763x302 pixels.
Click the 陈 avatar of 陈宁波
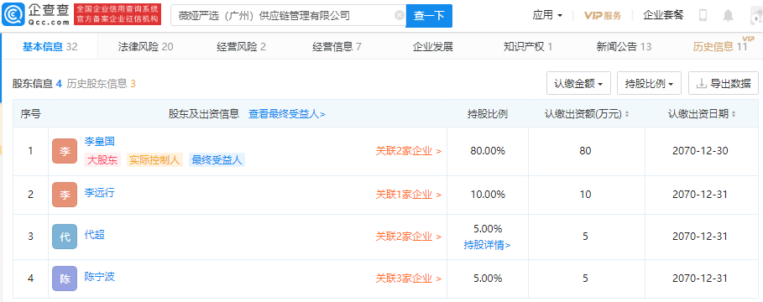(x=65, y=279)
